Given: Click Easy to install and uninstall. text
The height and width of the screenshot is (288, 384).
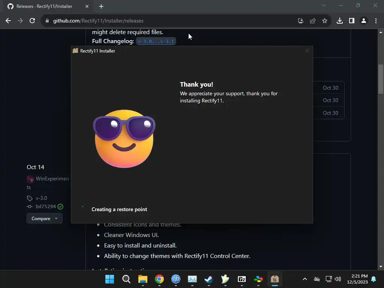Looking at the screenshot, I should tap(140, 246).
